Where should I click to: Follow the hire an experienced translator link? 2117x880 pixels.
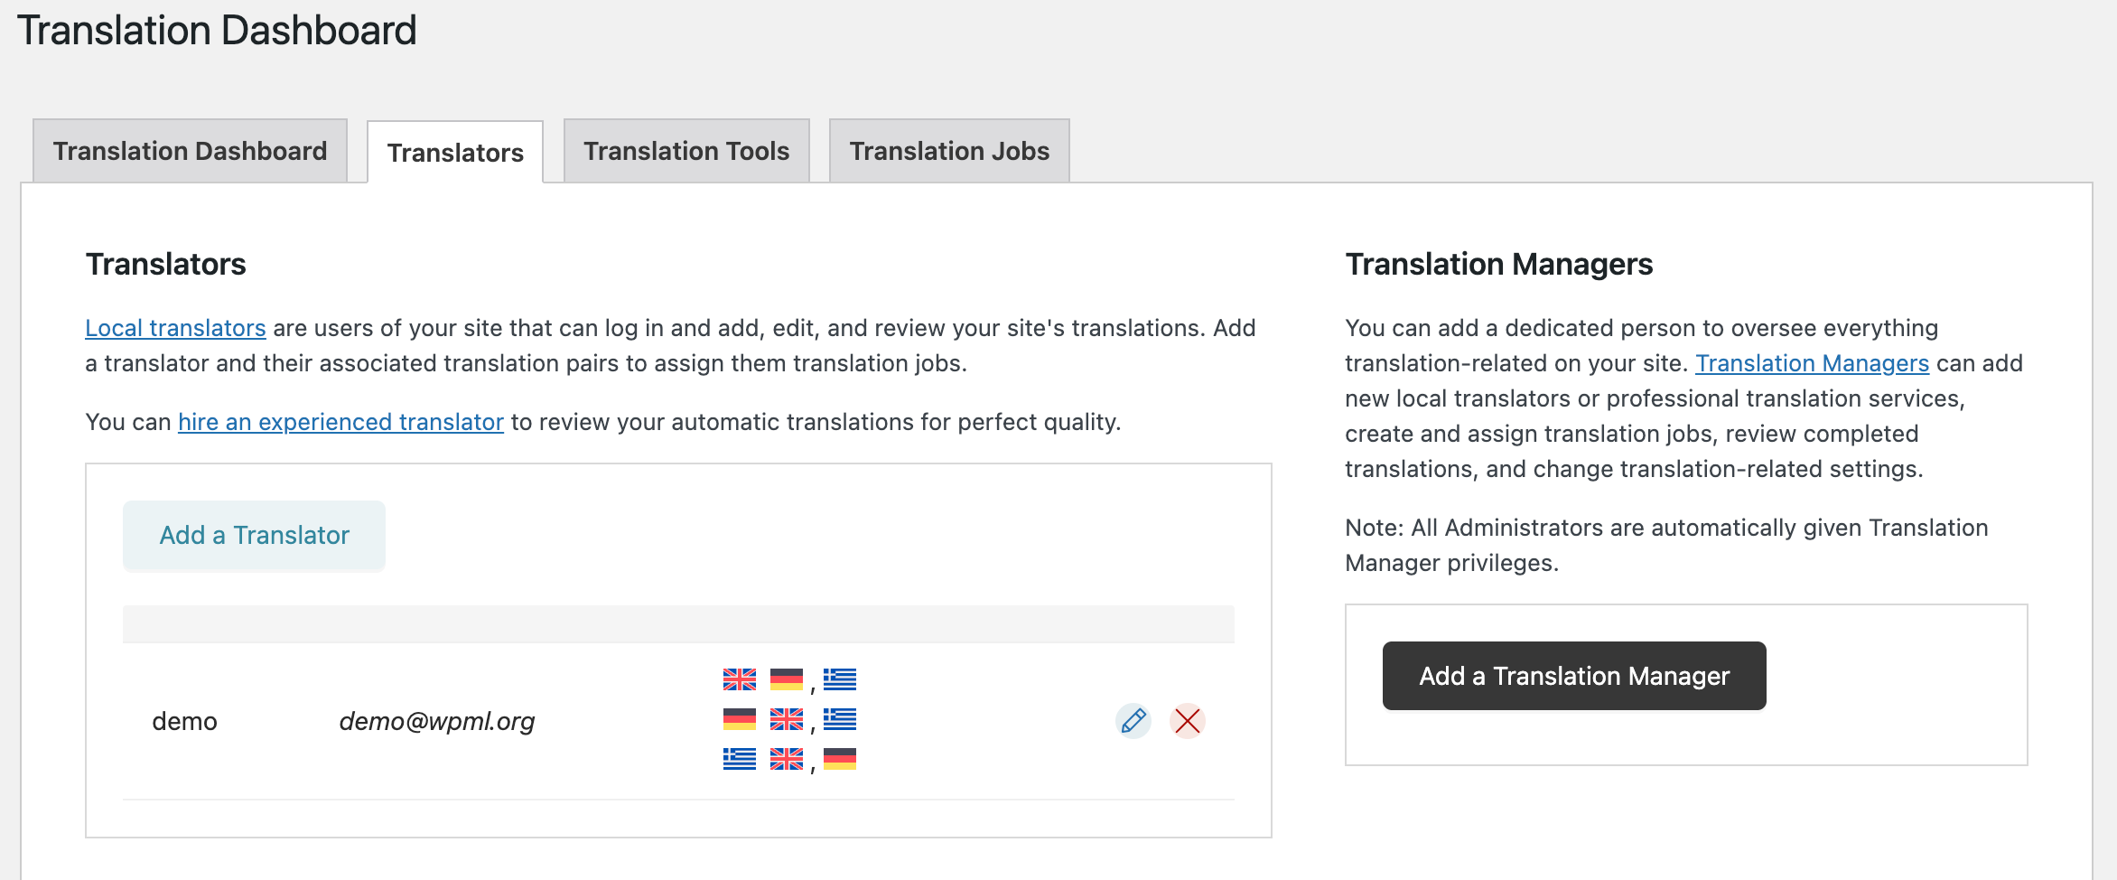point(340,422)
